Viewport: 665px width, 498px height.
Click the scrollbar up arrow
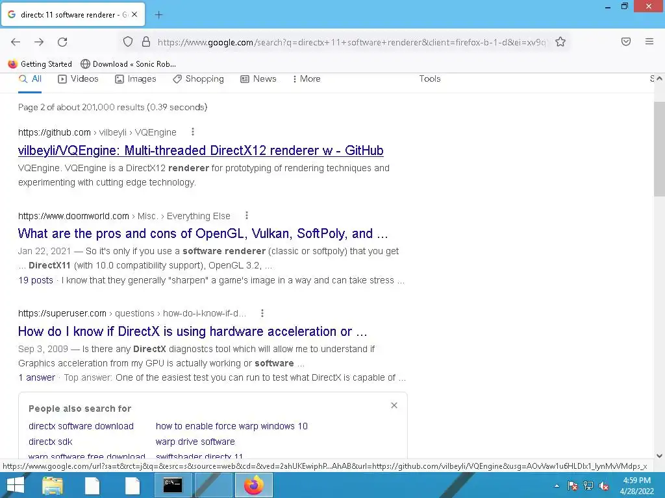(x=659, y=78)
